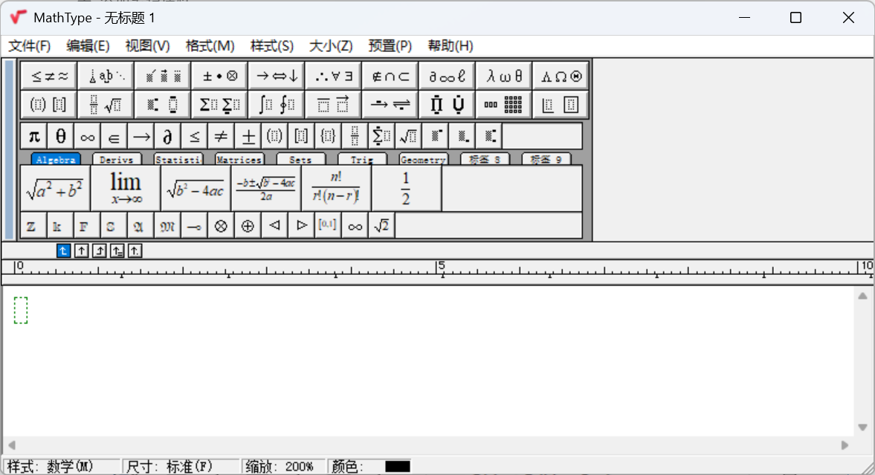
Task: Click the empty equation slot in editor
Action: (21, 310)
